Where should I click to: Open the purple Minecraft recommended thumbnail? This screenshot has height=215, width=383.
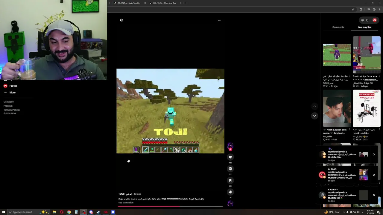pos(337,55)
